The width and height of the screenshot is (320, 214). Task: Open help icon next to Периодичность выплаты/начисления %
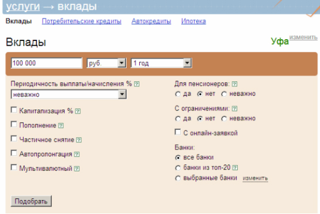point(137,84)
